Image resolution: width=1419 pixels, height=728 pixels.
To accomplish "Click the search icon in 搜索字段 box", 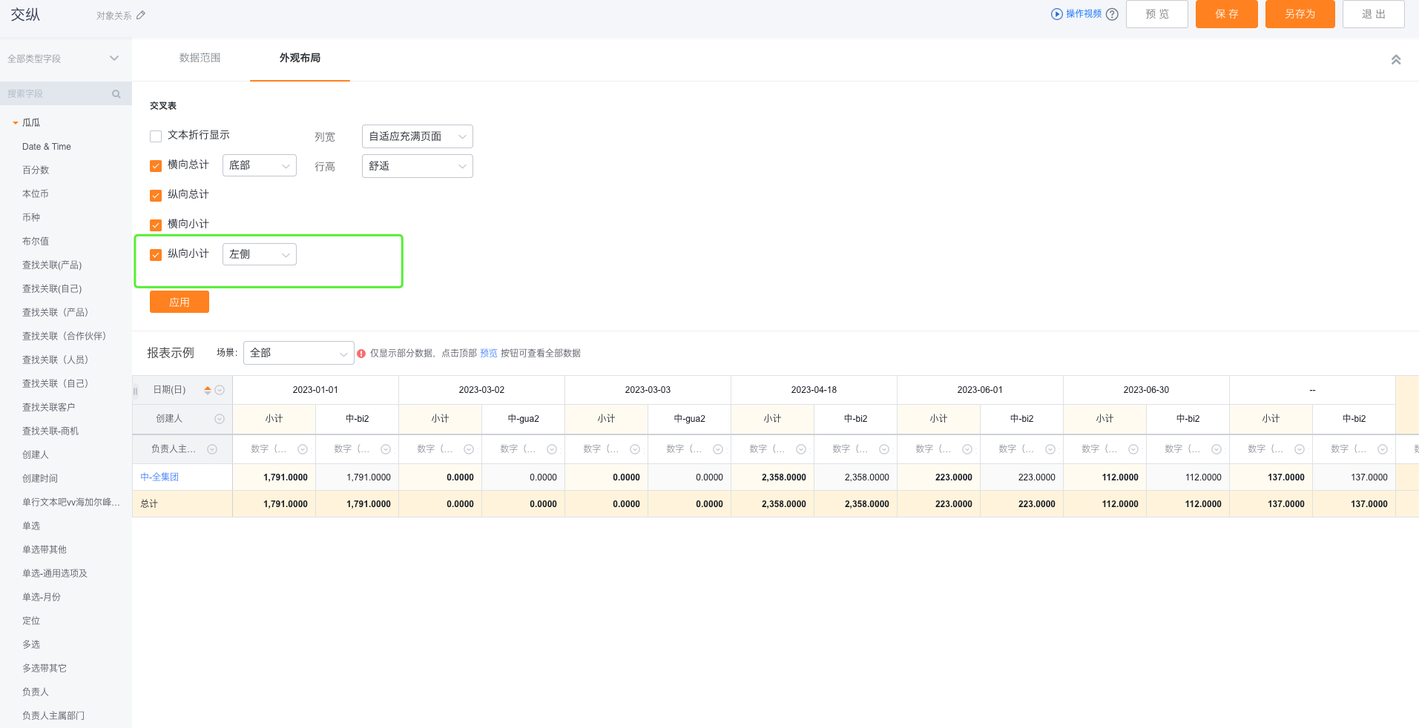I will 116,93.
